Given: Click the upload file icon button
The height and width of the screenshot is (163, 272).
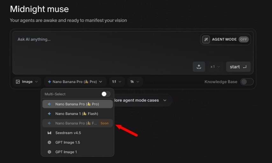Looking at the screenshot, I should click(199, 67).
